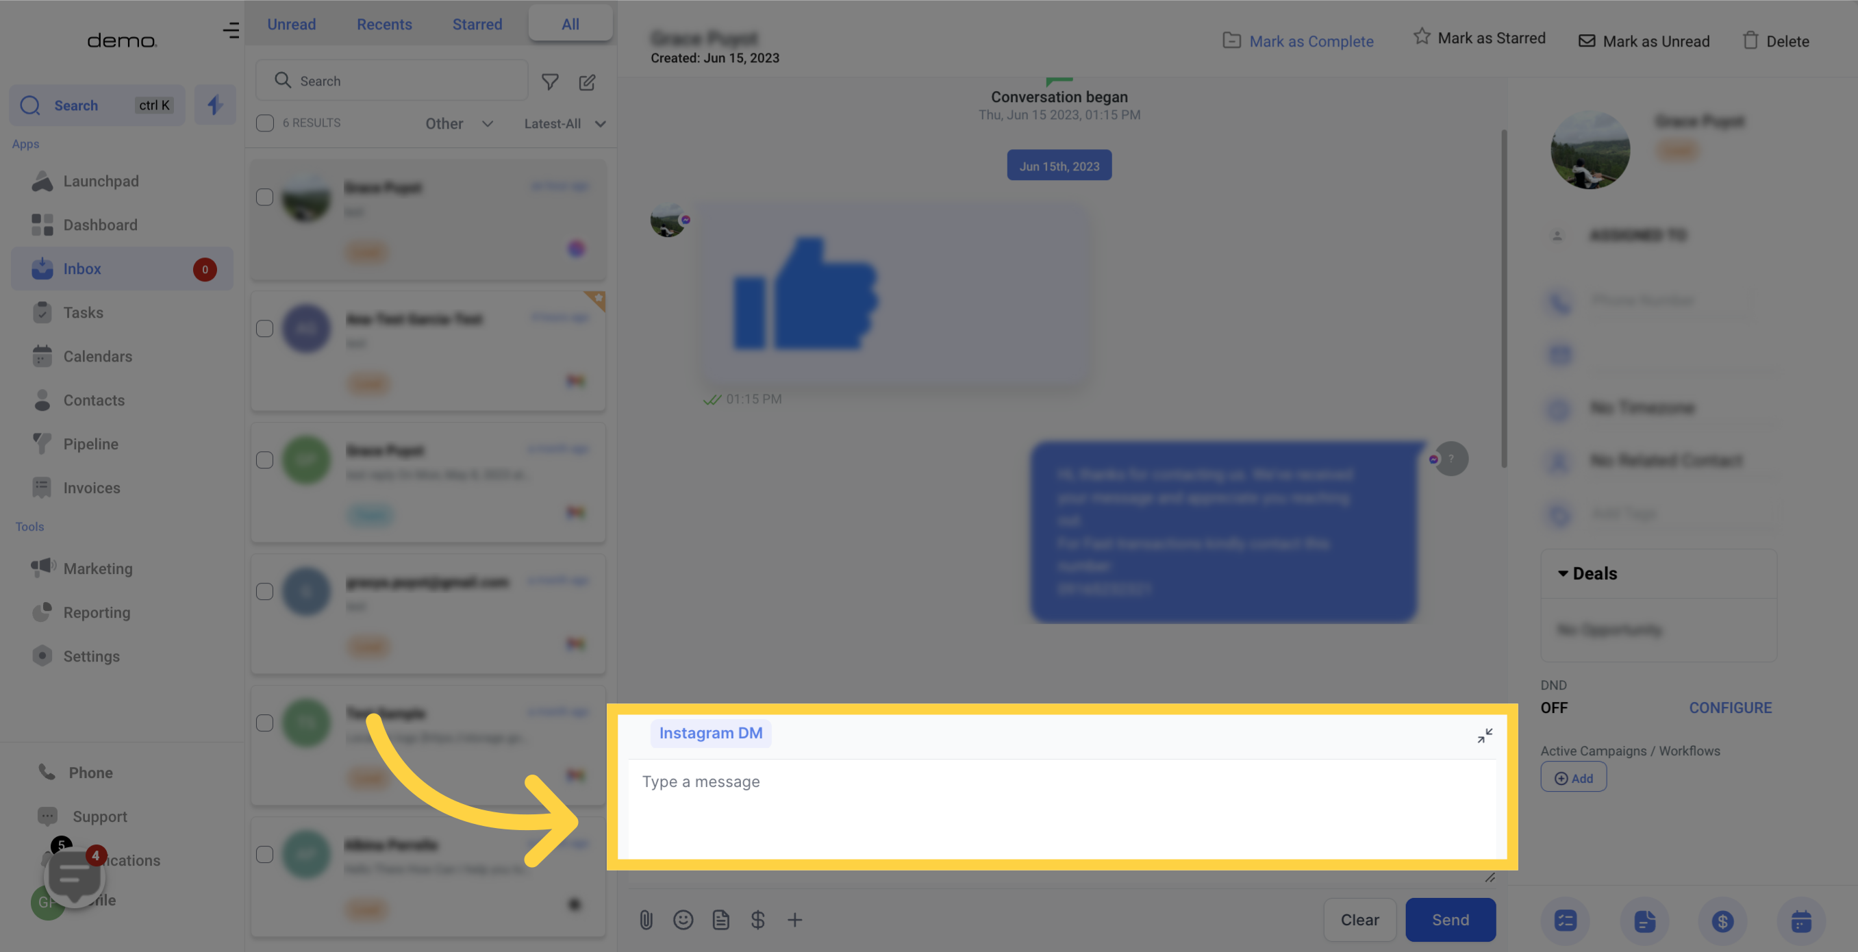Screen dimensions: 1858x952
Task: Open the payments panel dollar icon
Action: tap(1722, 921)
